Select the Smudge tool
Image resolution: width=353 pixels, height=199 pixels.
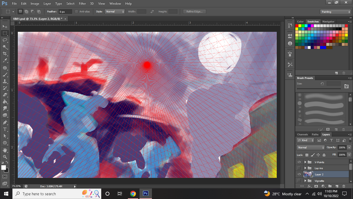tap(5, 108)
